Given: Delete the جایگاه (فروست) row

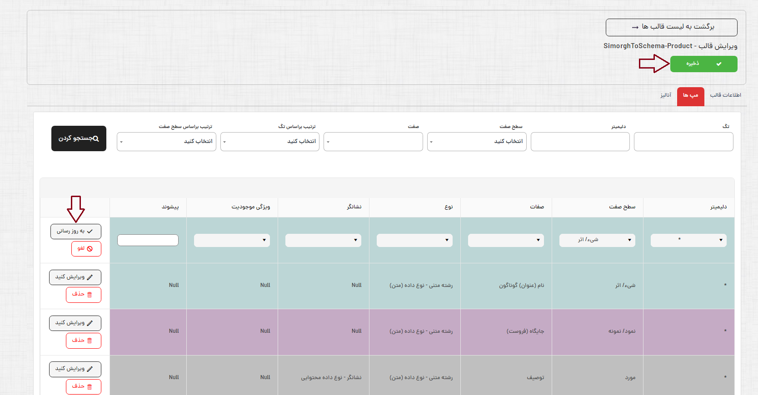Looking at the screenshot, I should pos(83,341).
